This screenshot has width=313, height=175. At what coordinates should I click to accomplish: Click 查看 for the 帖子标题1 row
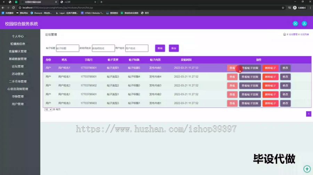coord(232,103)
